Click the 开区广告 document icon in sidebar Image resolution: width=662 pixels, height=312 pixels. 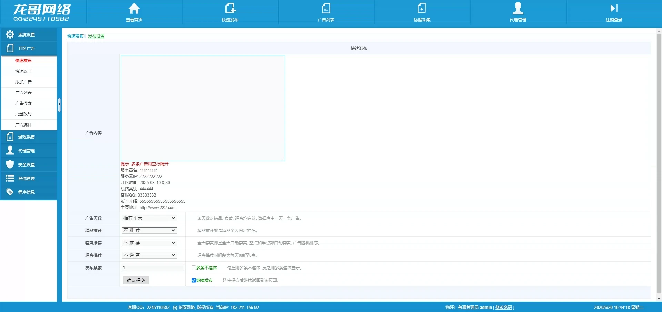coord(10,48)
